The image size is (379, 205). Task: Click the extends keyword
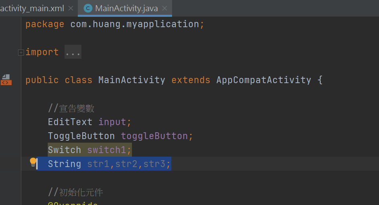coord(191,80)
